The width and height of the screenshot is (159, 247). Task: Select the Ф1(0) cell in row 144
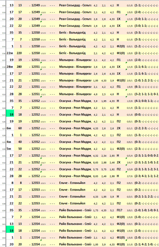click(x=121, y=244)
